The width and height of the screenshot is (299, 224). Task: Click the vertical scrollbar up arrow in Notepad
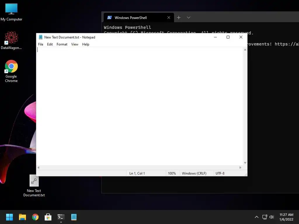point(245,50)
